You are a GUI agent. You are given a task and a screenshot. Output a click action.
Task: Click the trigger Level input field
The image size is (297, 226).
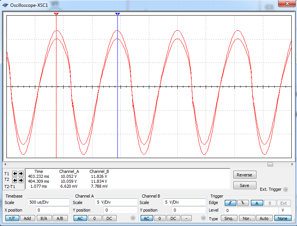coord(251,210)
